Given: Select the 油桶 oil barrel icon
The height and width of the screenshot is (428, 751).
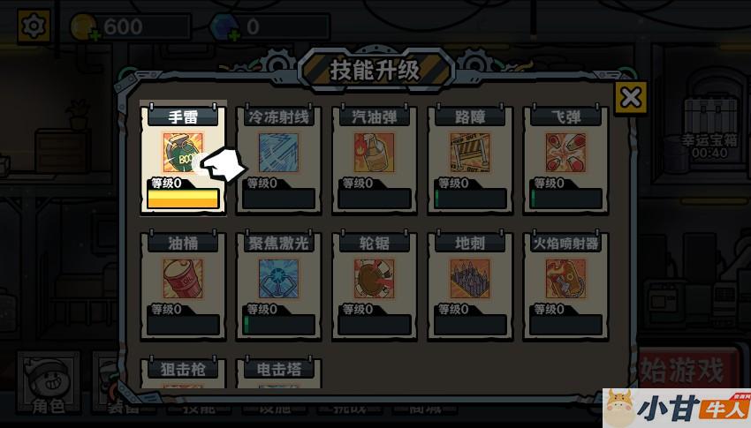Looking at the screenshot, I should (183, 279).
